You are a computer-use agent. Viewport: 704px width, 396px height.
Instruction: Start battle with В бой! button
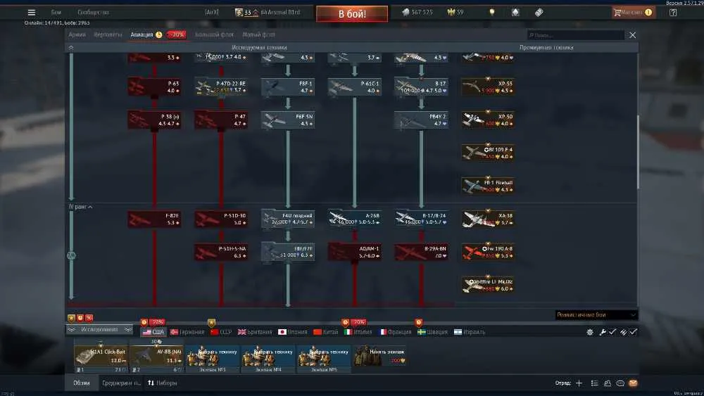pyautogui.click(x=352, y=13)
